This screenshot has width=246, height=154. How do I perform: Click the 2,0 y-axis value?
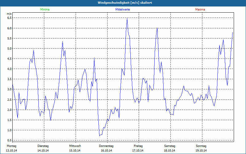[10, 110]
